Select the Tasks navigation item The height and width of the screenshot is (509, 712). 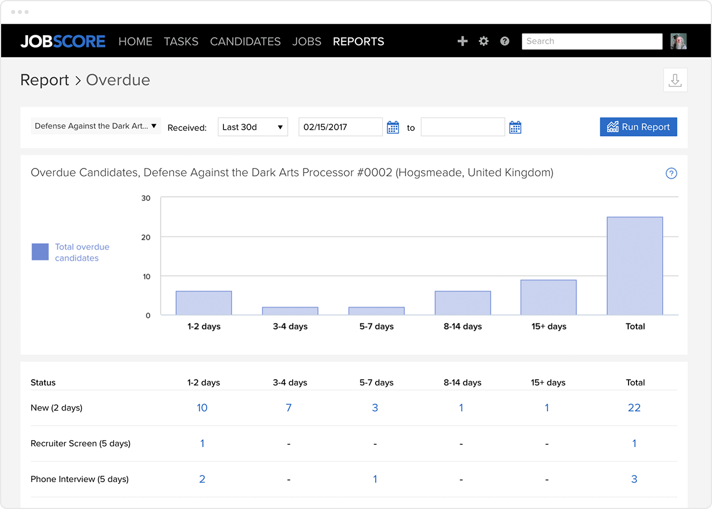coord(181,41)
